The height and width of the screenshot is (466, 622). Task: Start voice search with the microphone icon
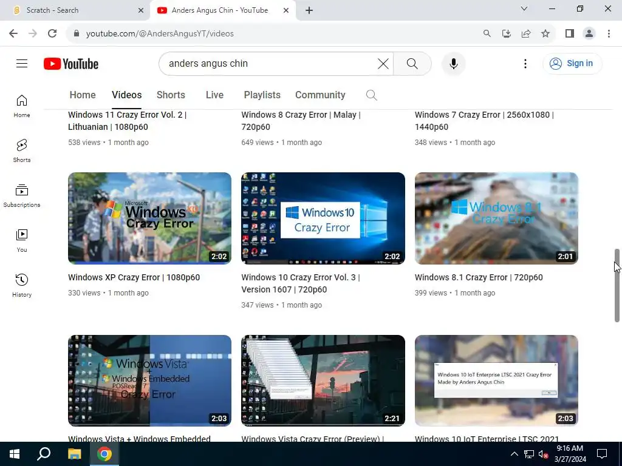click(453, 63)
